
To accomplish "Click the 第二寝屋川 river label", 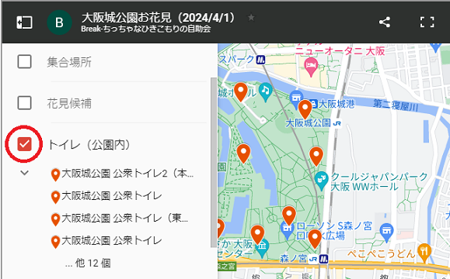I will [x=396, y=105].
